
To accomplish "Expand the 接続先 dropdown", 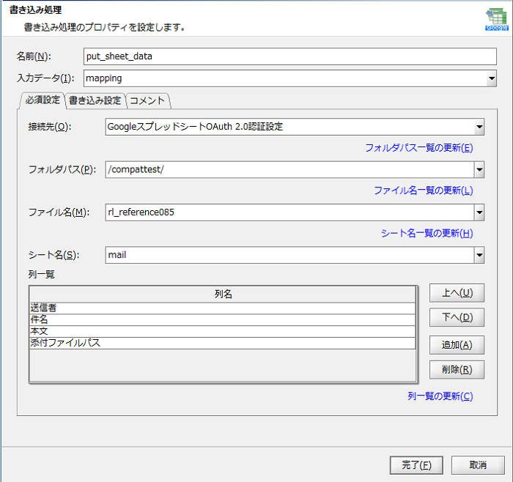I will [x=479, y=127].
